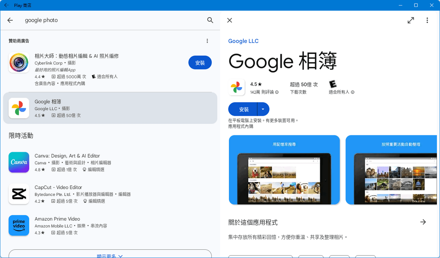
Task: Click the E content rating badge
Action: (333, 84)
